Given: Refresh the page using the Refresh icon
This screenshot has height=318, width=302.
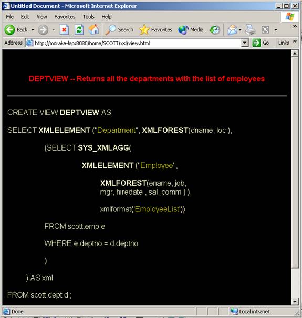Looking at the screenshot, I should pos(79,30).
